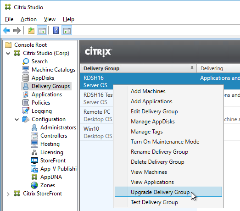Click the App-V Publishing icon

(x=34, y=169)
